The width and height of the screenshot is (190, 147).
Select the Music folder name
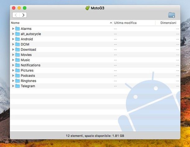[x=25, y=60]
